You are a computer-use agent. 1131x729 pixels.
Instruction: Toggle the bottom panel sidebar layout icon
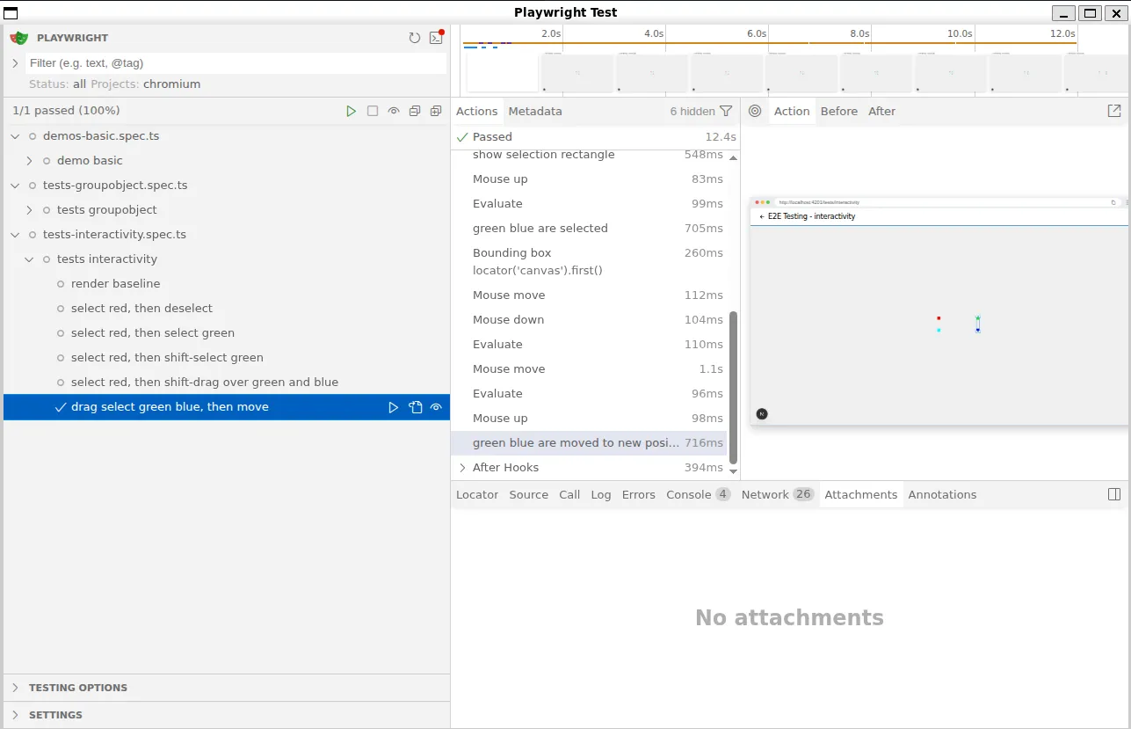click(1113, 494)
